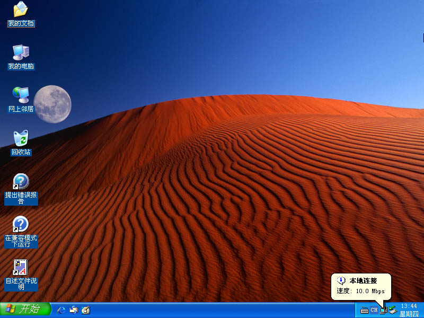Image resolution: width=424 pixels, height=318 pixels.
Task: Click the 13:44 taskbar clock
Action: (409, 306)
